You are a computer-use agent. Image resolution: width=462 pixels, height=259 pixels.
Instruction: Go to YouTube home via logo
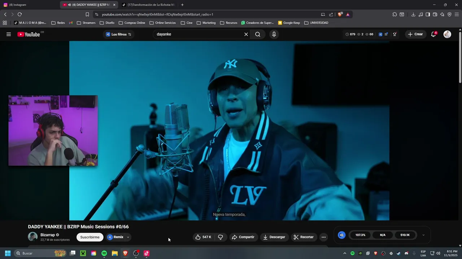click(29, 34)
